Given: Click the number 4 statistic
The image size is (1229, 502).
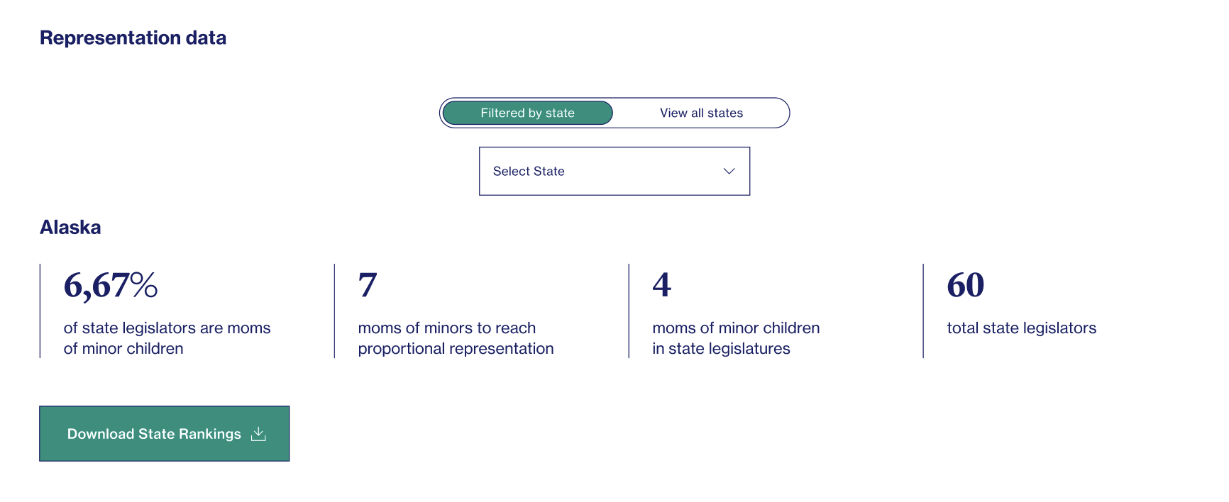Looking at the screenshot, I should point(662,285).
